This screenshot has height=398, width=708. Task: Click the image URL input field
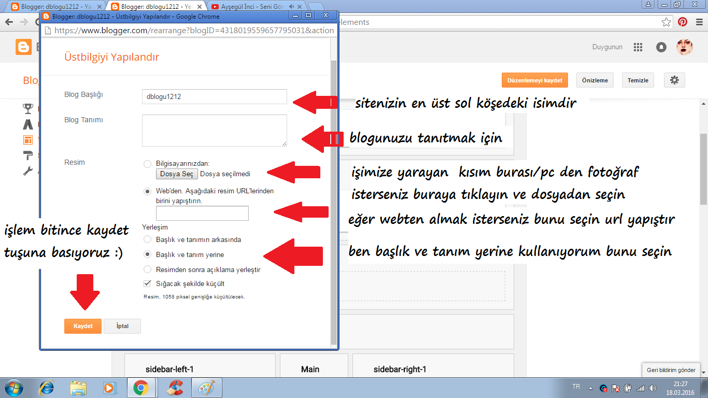(x=202, y=213)
